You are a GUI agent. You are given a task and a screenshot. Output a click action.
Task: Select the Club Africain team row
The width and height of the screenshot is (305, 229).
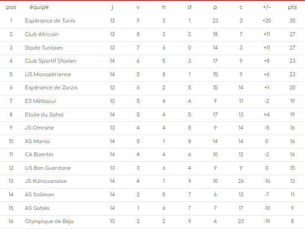42,34
